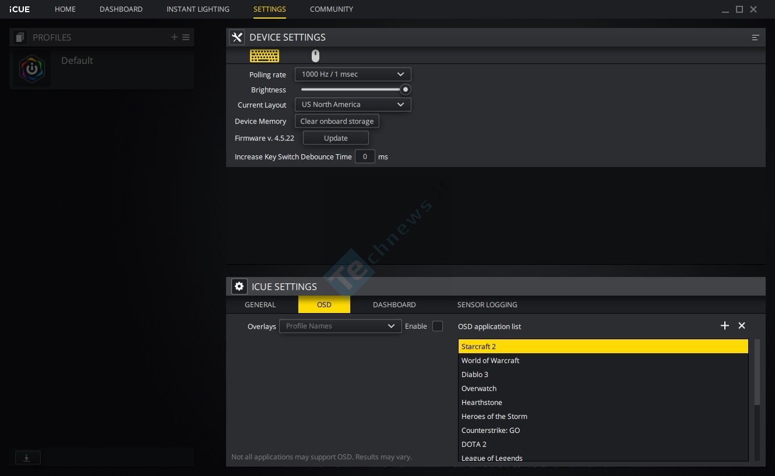Click the iCUE Settings gear icon
This screenshot has width=775, height=476.
click(x=239, y=286)
